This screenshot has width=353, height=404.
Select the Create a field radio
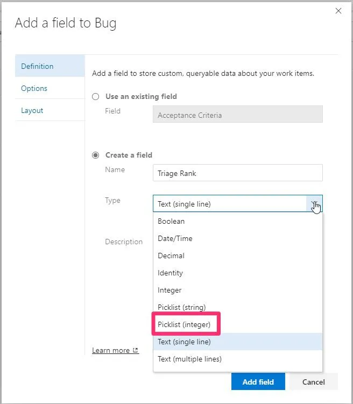coord(96,155)
